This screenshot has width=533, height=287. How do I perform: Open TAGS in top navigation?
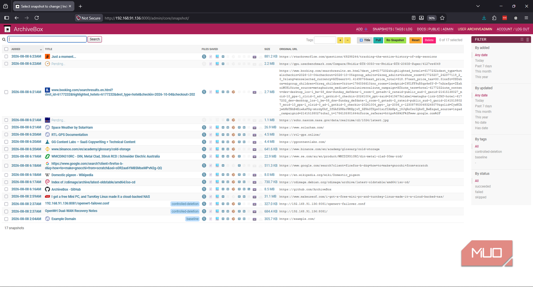pos(399,29)
